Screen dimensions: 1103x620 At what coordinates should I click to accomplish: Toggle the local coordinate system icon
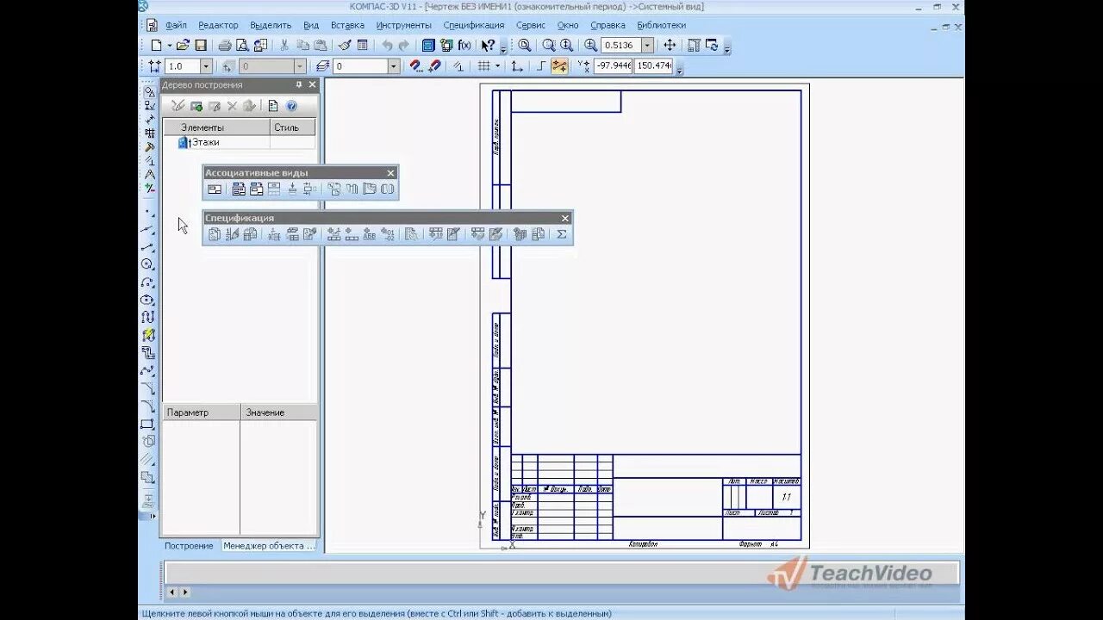coord(517,66)
